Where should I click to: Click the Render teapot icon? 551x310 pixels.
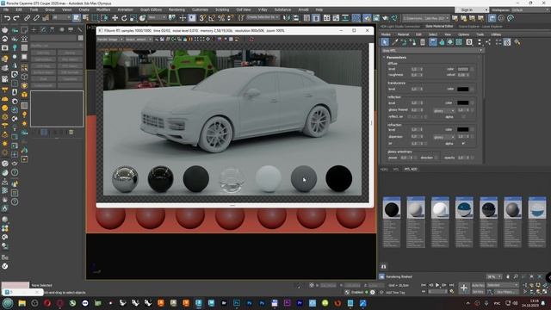pos(386,18)
